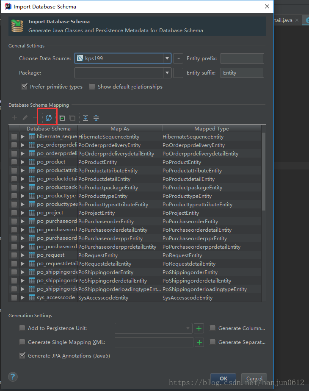Click the Add mapping plus icon
Image resolution: width=309 pixels, height=391 pixels.
[14, 118]
